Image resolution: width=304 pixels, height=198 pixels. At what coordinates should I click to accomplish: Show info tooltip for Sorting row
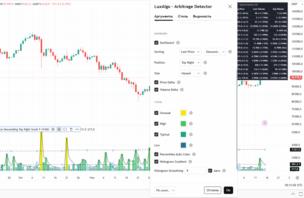click(230, 52)
